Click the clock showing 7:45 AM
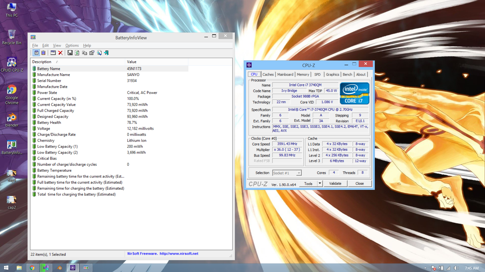This screenshot has height=272, width=485. point(472,268)
